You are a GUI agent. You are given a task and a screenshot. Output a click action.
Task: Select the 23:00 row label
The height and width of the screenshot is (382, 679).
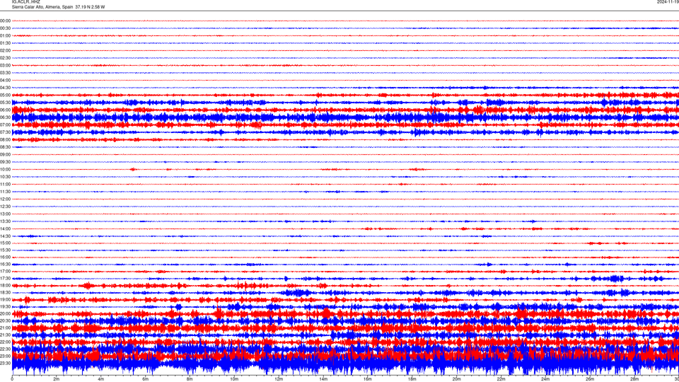[5, 356]
